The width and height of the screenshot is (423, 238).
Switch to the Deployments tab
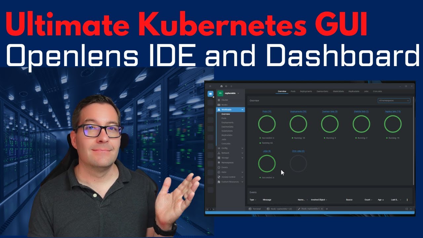(x=306, y=91)
